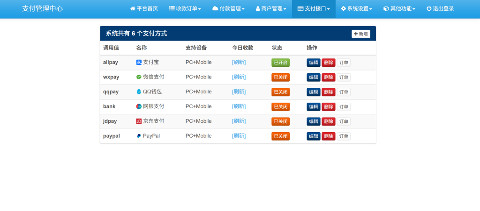
Task: Edit the paypal payment method
Action: (314, 136)
